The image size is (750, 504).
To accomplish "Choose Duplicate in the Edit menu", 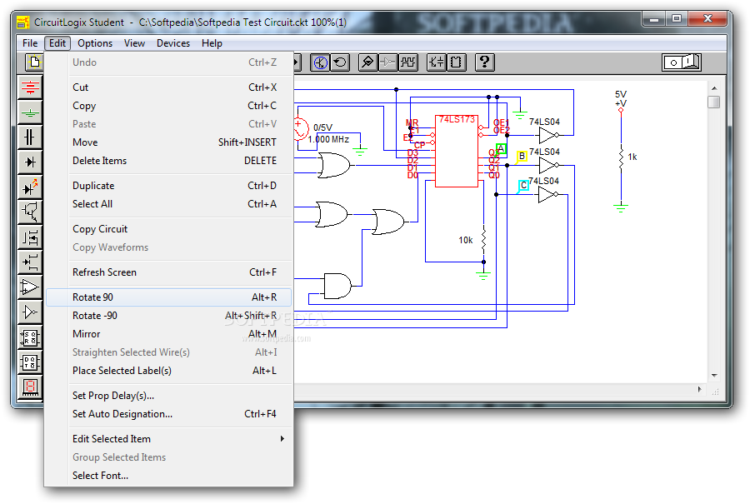I will tap(168, 186).
